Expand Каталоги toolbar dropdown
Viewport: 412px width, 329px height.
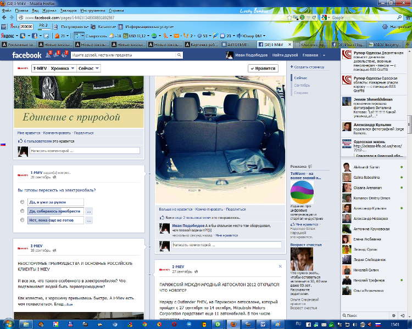click(107, 26)
